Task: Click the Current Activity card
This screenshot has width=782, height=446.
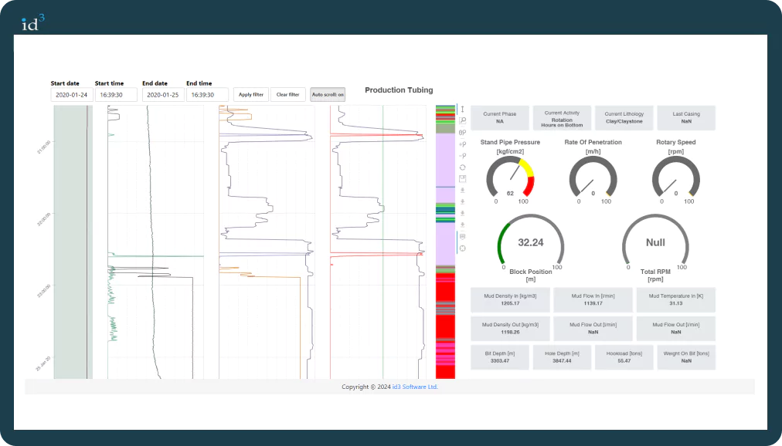Action: point(562,117)
